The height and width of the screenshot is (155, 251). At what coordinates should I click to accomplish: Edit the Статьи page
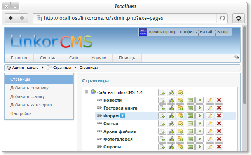[210, 124]
